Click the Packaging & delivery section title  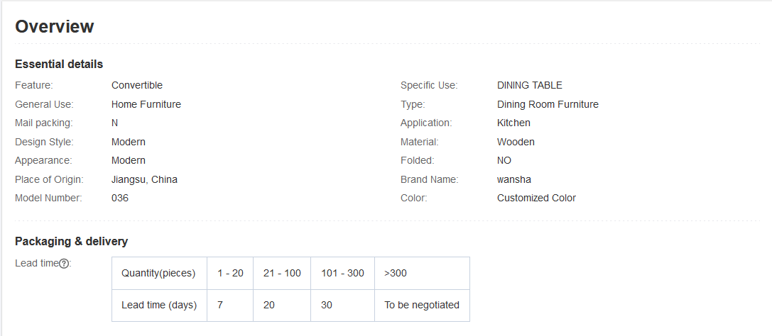(x=71, y=242)
